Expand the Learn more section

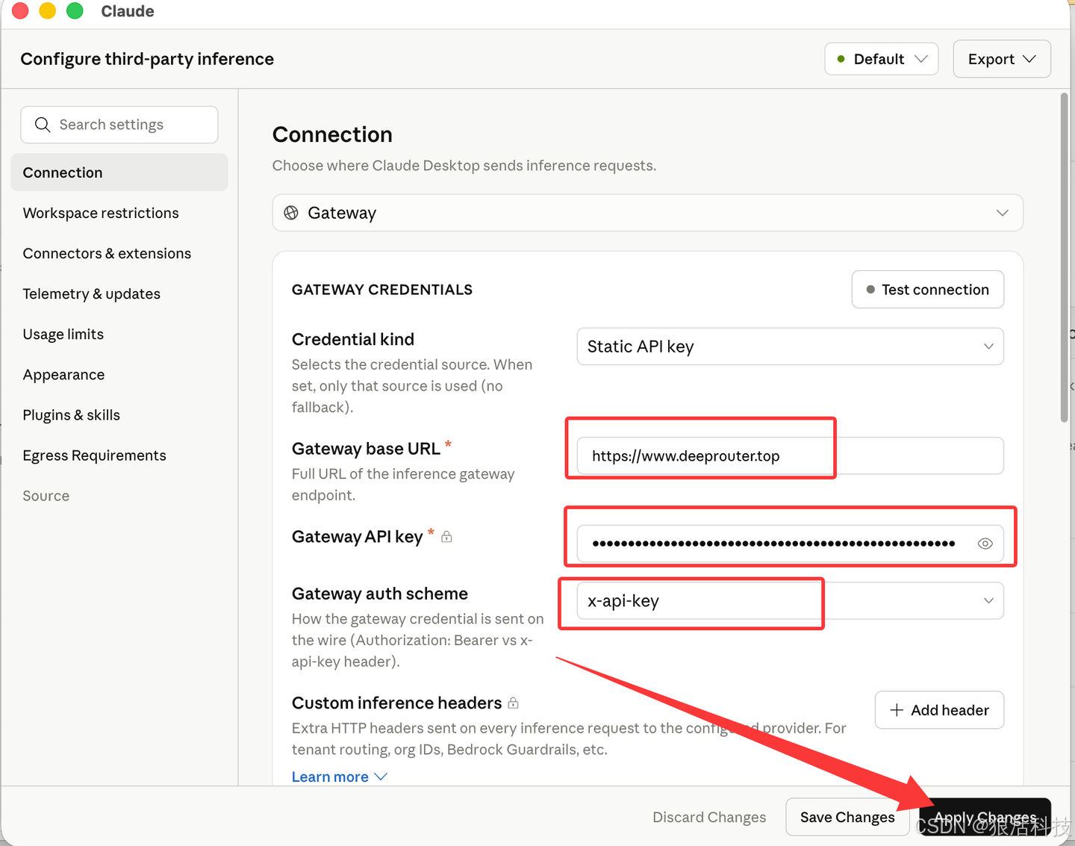point(339,777)
